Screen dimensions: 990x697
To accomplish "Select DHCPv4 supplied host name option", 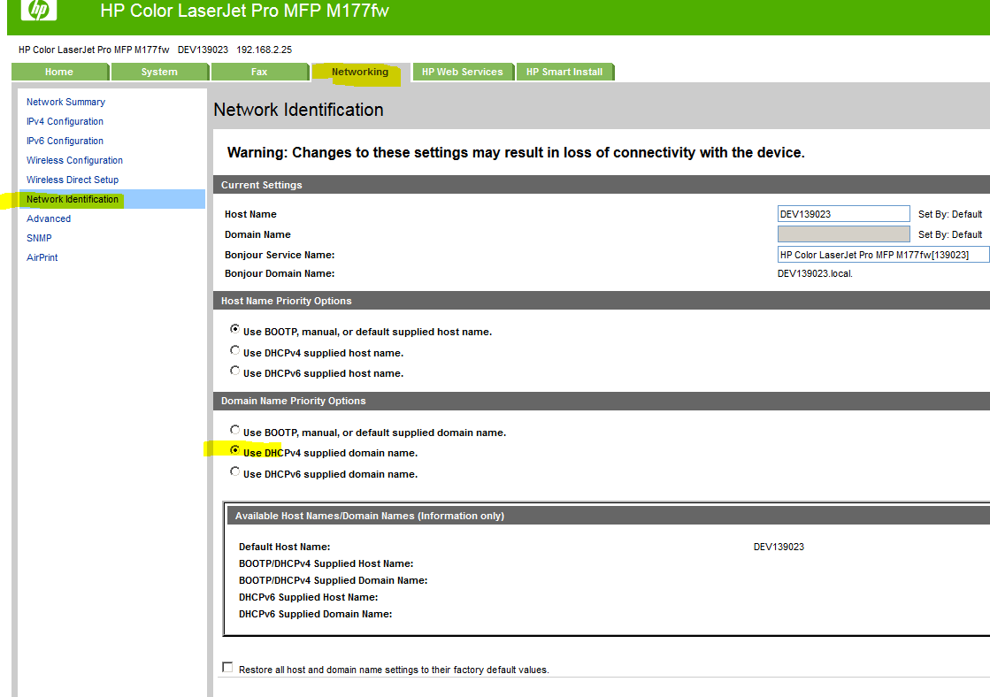I will click(x=234, y=351).
